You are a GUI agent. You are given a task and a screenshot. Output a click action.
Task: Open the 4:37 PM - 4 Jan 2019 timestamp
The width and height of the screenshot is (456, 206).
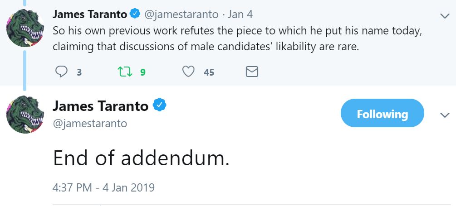click(x=103, y=187)
